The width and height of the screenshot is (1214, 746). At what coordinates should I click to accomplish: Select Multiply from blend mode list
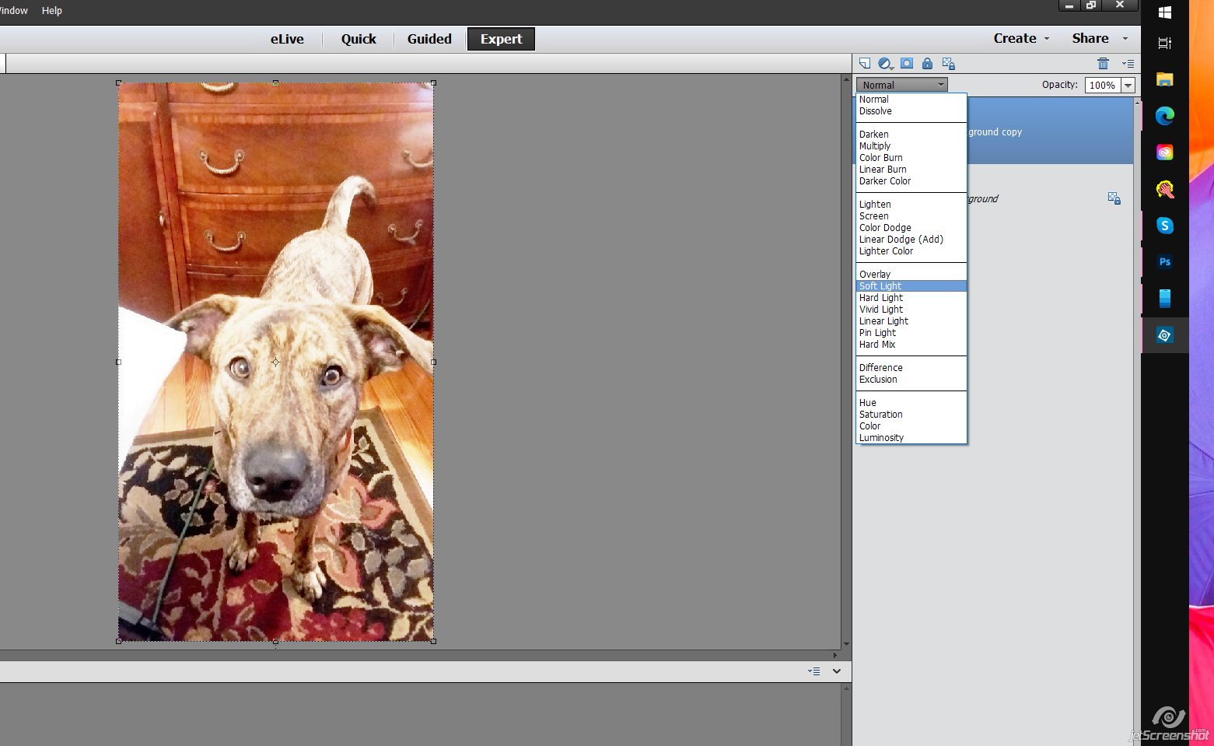click(875, 145)
